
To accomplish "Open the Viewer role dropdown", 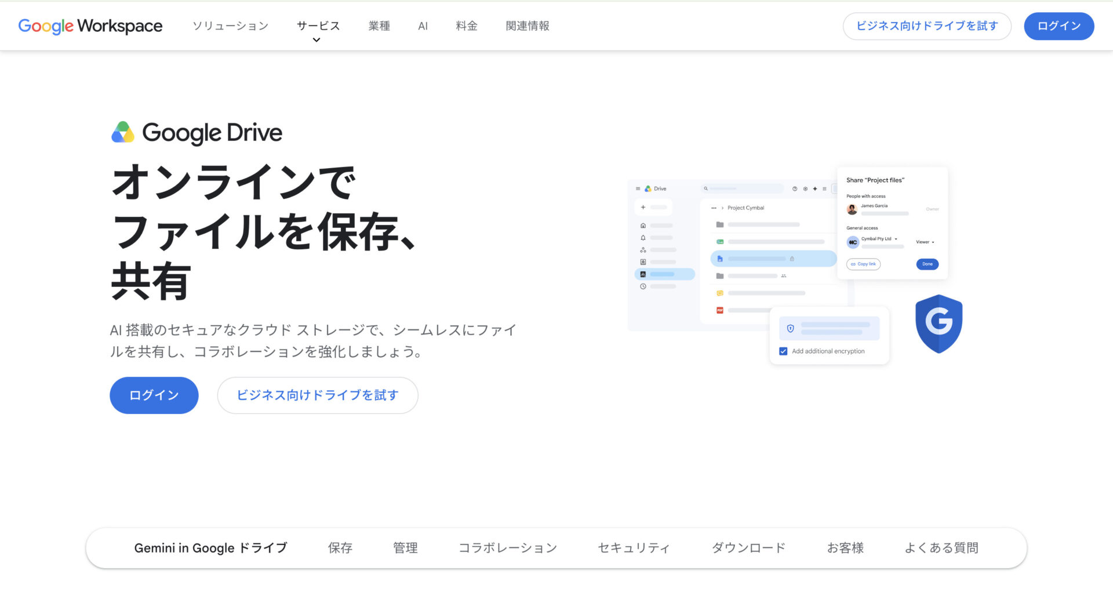I will 925,242.
